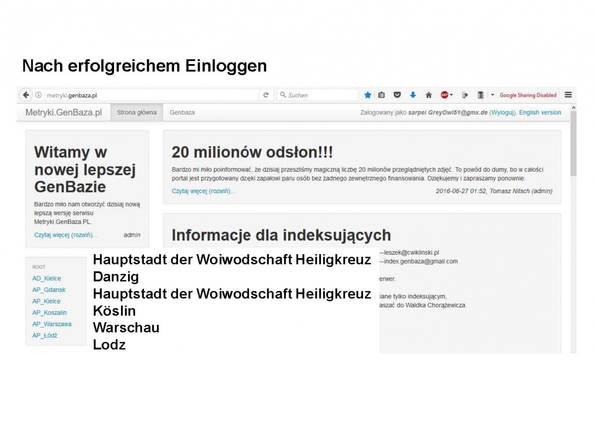
Task: Open the Genbaza navigation tab
Action: click(x=182, y=113)
